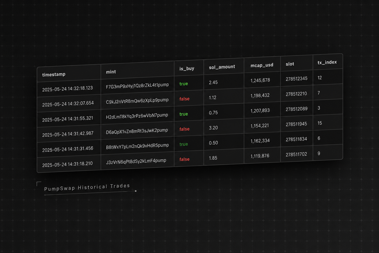Click the timestamp column header
The image size is (379, 253).
(x=54, y=74)
